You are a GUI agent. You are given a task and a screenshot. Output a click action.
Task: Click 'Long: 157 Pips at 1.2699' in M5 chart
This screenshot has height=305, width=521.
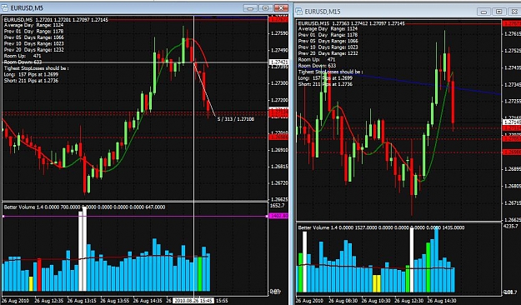[x=31, y=74]
